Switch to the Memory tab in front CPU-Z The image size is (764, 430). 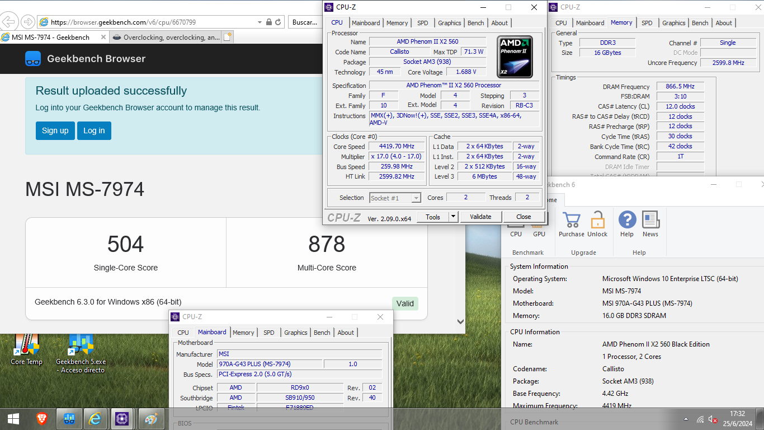[x=397, y=23]
